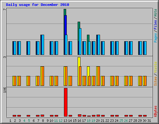Click day "9" on the x-axis
Image resolution: width=159 pixels, height=124 pixels.
(48, 121)
